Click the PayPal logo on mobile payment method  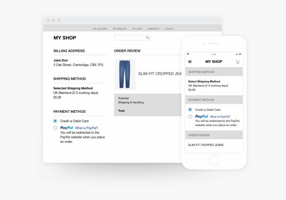click(x=202, y=117)
